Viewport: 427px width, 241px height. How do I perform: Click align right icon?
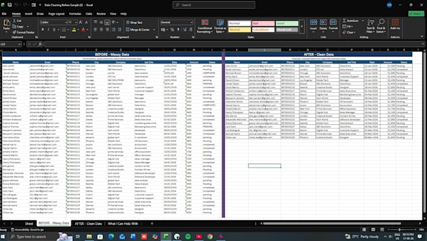coord(107,29)
